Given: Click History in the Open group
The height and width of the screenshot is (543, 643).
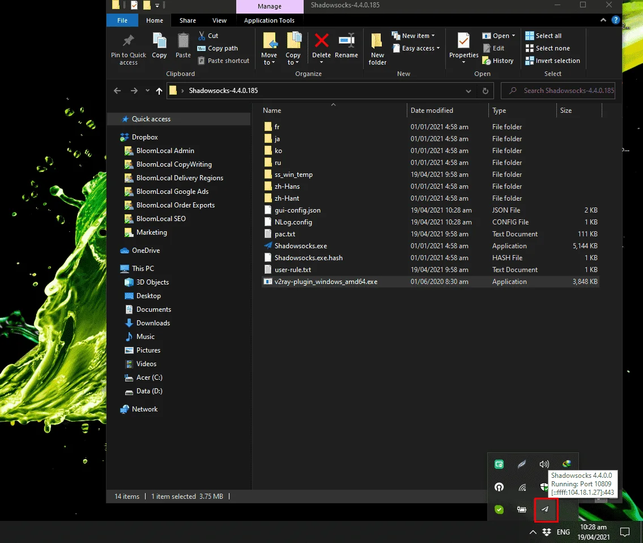Looking at the screenshot, I should point(498,60).
